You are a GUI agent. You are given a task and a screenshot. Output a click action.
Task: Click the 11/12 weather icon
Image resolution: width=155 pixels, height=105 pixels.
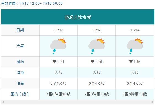(x=58, y=46)
